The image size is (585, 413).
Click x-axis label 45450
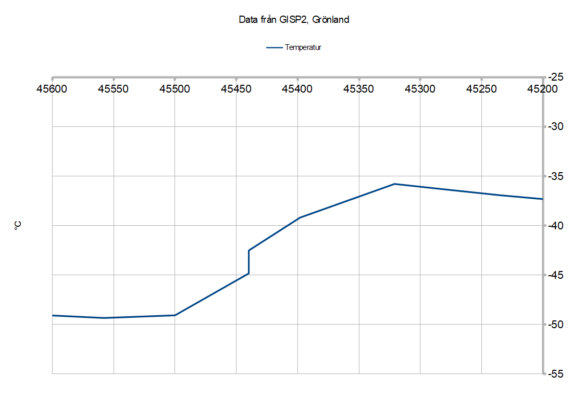(236, 89)
